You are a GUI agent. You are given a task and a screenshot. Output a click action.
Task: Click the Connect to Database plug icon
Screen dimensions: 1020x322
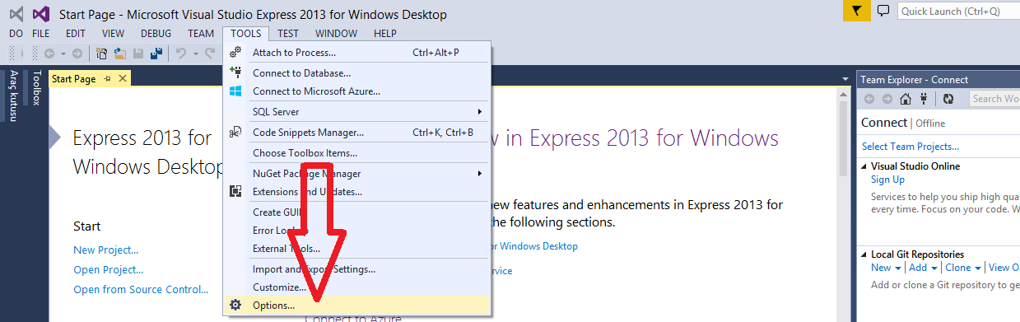(235, 72)
